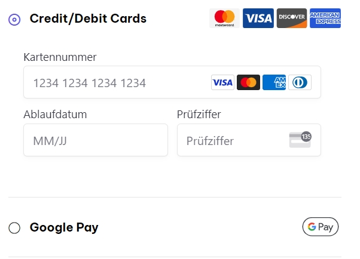Image resolution: width=360 pixels, height=259 pixels.
Task: Focus the Ablaufdatum MM/JJ field
Action: [96, 140]
